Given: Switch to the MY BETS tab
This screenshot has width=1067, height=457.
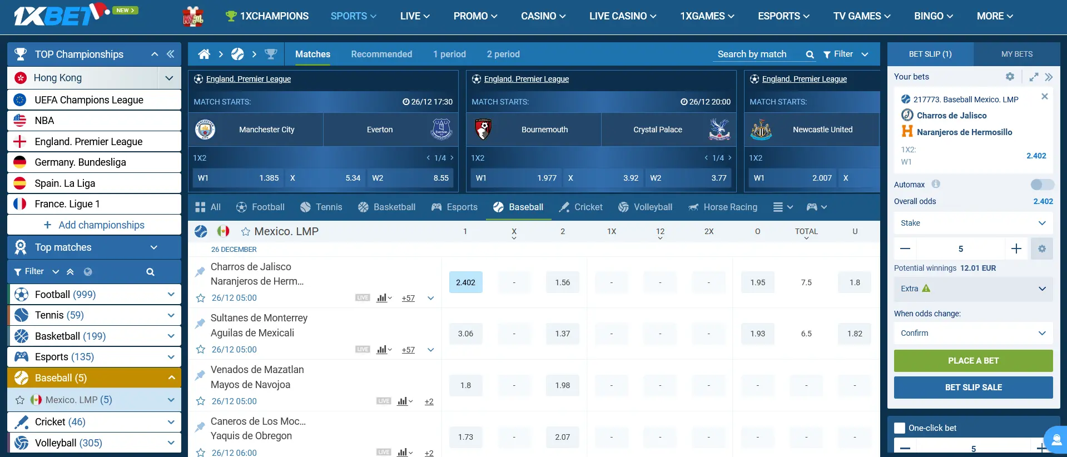Looking at the screenshot, I should 1016,54.
